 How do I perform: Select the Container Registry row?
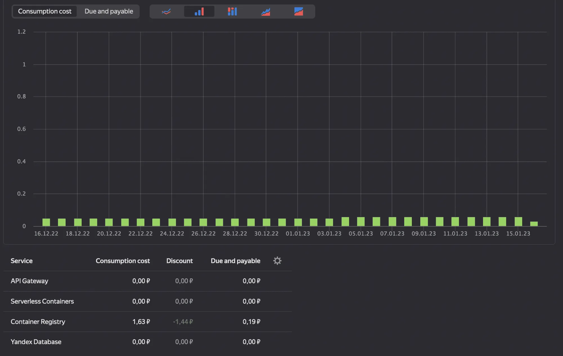[x=148, y=321]
